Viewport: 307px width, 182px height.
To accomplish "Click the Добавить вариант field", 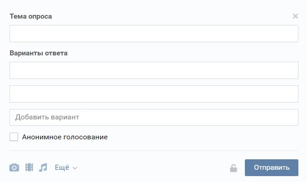I will pos(154,118).
